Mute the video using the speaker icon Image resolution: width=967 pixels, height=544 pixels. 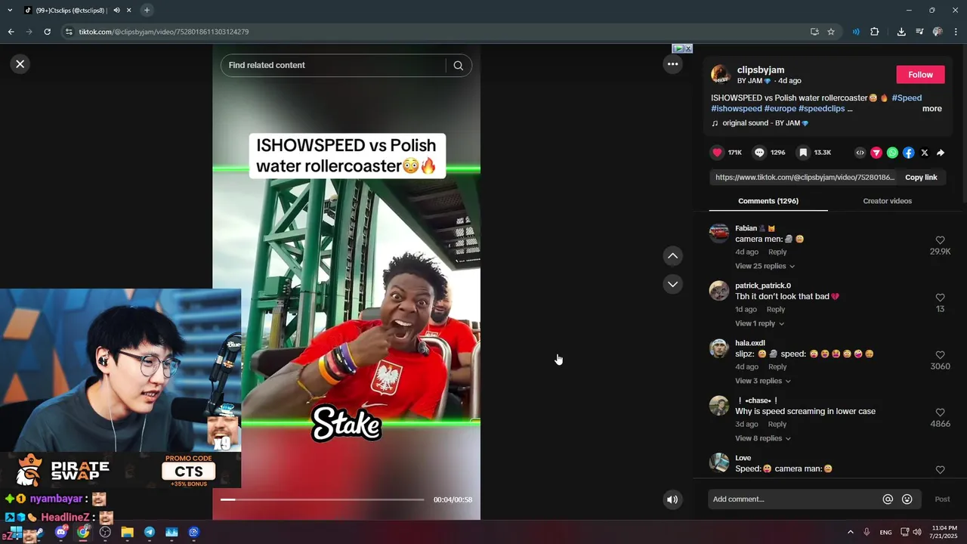coord(672,499)
